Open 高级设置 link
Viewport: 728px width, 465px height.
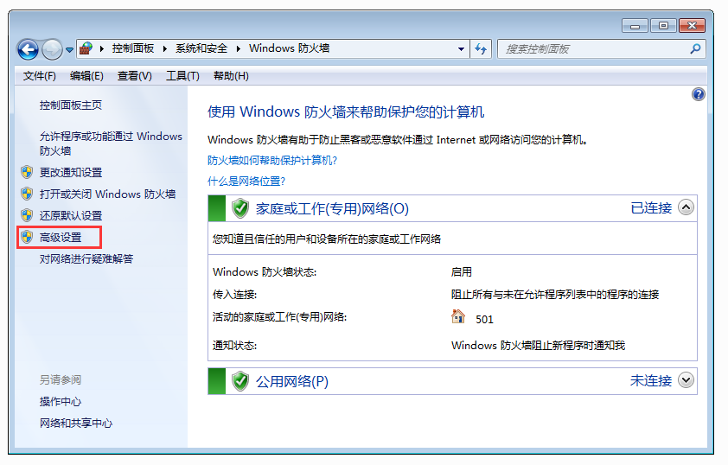point(61,237)
